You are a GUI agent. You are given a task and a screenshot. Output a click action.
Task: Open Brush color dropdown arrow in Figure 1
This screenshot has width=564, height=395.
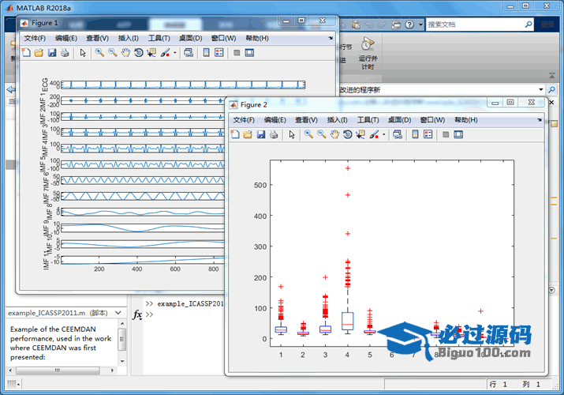click(175, 53)
